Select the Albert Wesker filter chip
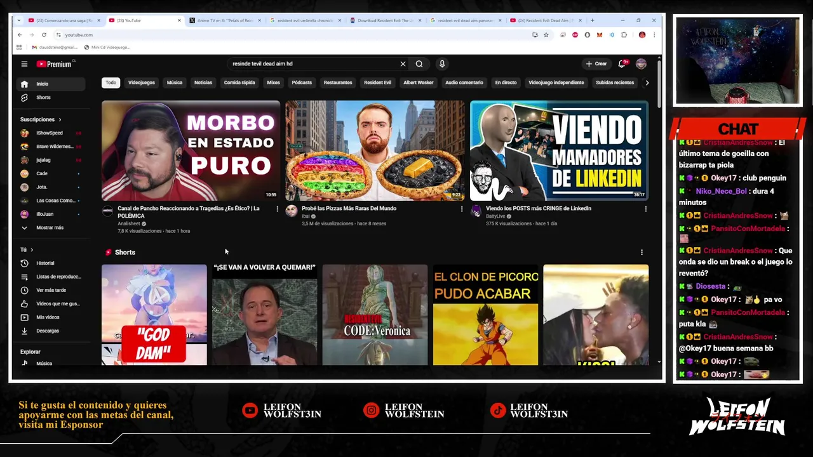Image resolution: width=813 pixels, height=457 pixels. 419,83
